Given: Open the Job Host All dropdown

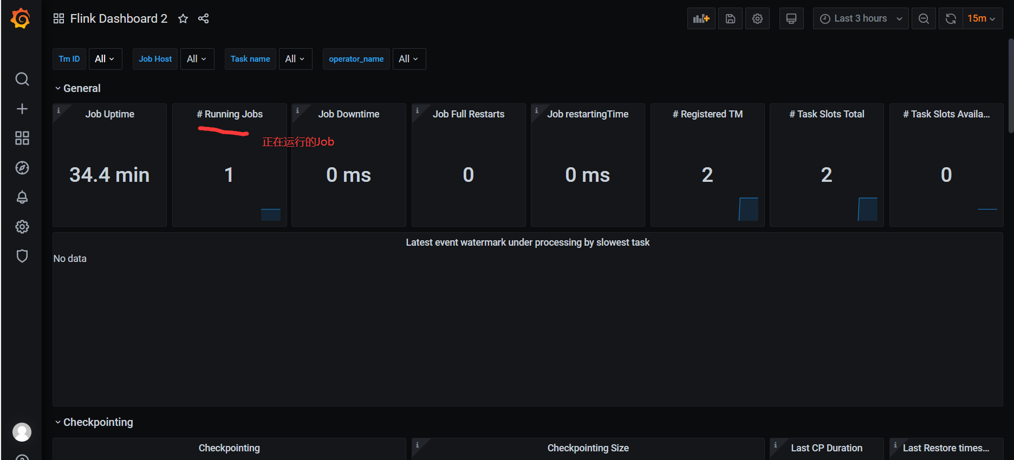Looking at the screenshot, I should [x=197, y=59].
